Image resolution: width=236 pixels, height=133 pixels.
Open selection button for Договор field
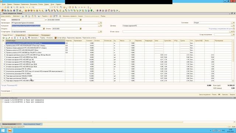[x=232, y=26]
